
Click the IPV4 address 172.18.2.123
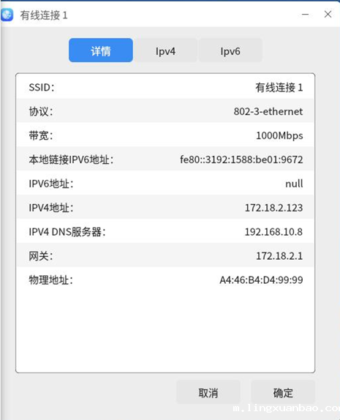pyautogui.click(x=273, y=208)
